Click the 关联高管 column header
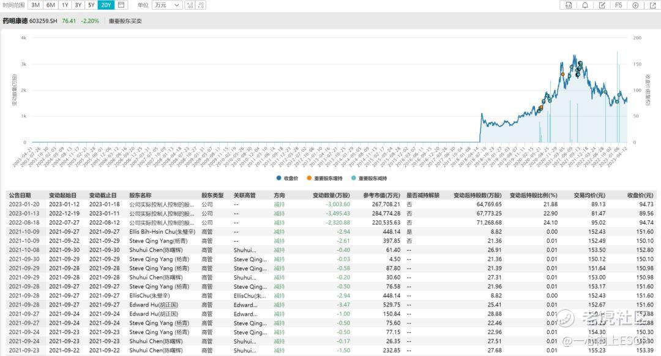This screenshot has height=356, width=661. pyautogui.click(x=245, y=196)
